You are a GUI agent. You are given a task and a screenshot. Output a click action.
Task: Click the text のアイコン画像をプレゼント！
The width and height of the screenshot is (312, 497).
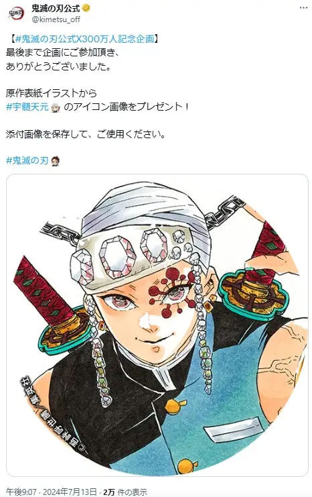coord(127,107)
